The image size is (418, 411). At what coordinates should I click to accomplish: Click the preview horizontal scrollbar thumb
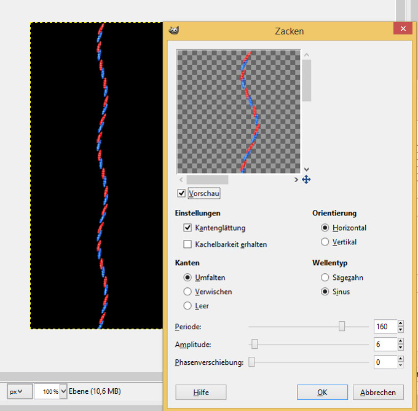(x=207, y=180)
